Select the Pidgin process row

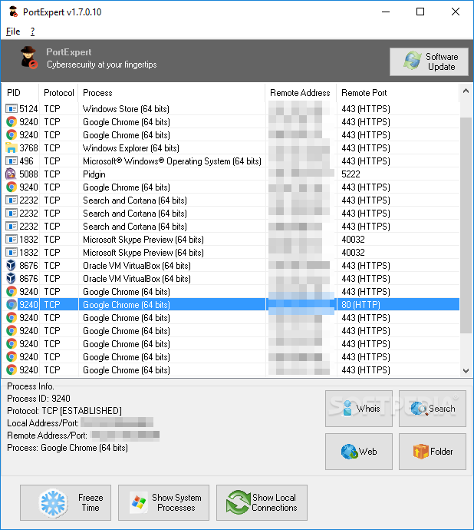(231, 174)
